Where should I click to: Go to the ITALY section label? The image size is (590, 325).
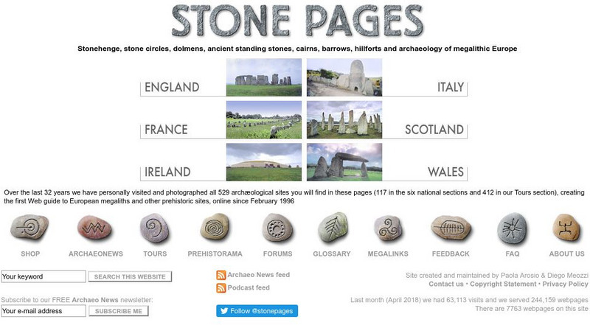pos(451,87)
